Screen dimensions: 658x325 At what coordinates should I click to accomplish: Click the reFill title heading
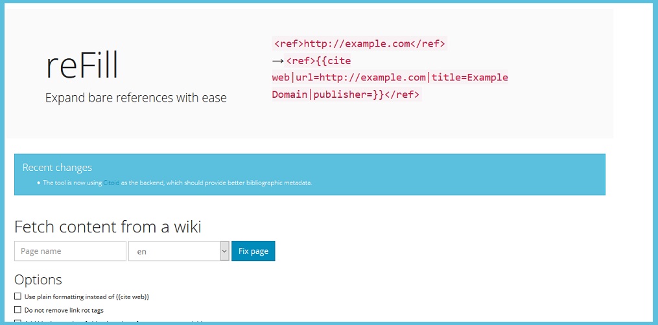coord(82,65)
